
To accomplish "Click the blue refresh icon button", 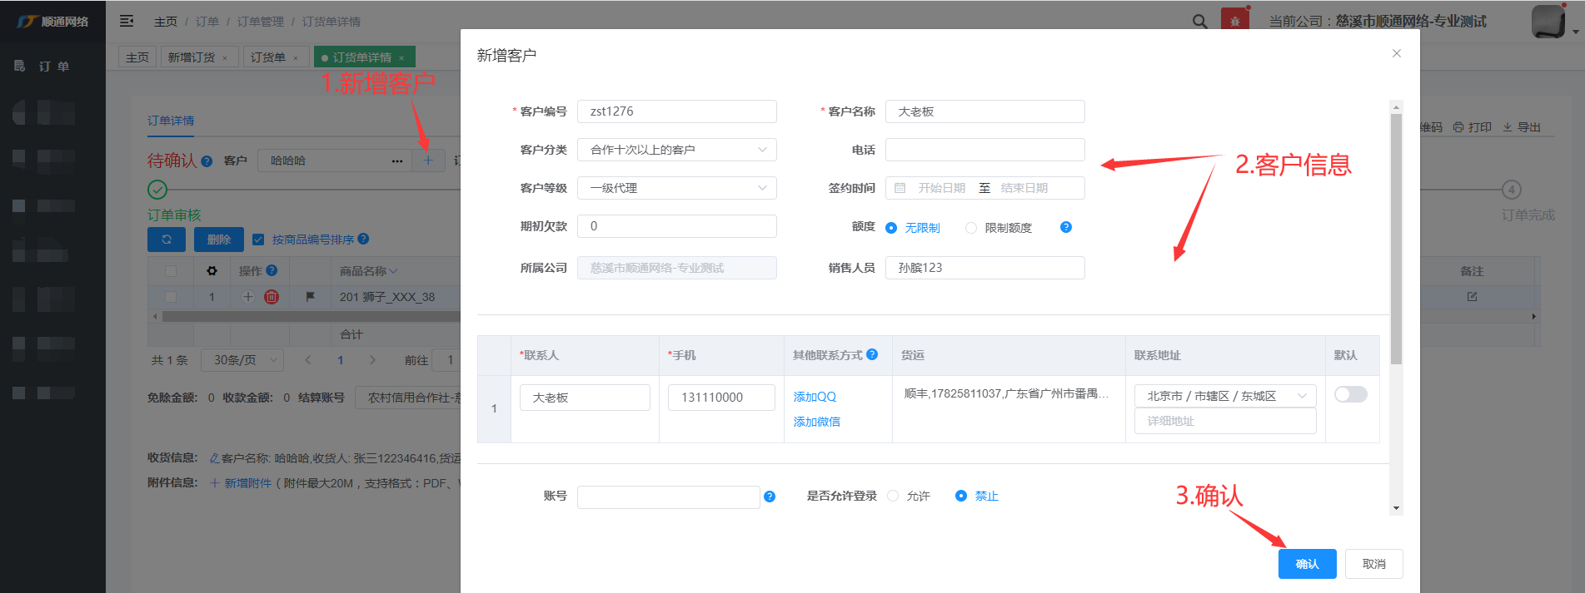I will point(167,240).
